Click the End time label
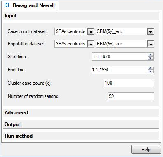Image resolution: width=163 pixels, height=157 pixels. [x=17, y=70]
